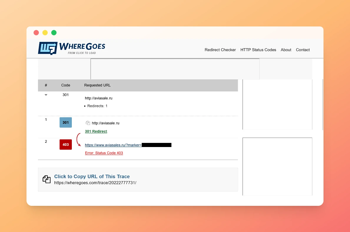Click the copy icon beside http://aviasale.ru
The height and width of the screenshot is (232, 350).
pyautogui.click(x=88, y=123)
